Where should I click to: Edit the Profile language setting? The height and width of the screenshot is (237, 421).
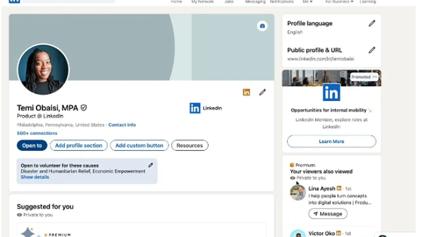(372, 24)
